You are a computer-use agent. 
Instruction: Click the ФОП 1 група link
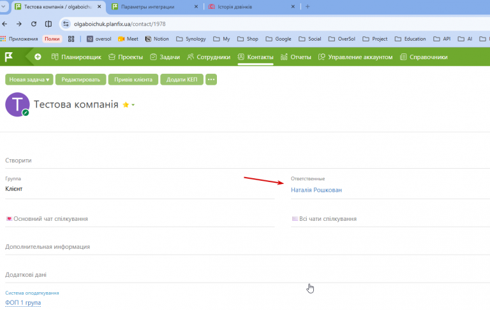point(23,302)
